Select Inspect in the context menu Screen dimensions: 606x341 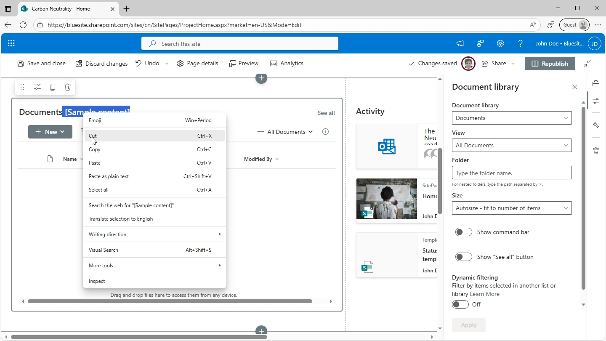[x=97, y=281]
